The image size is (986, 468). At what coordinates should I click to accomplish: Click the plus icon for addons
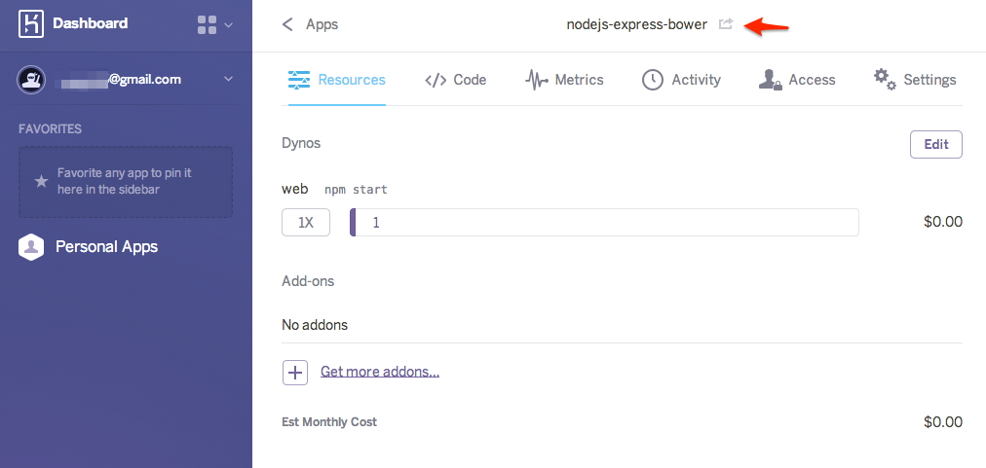pos(295,372)
